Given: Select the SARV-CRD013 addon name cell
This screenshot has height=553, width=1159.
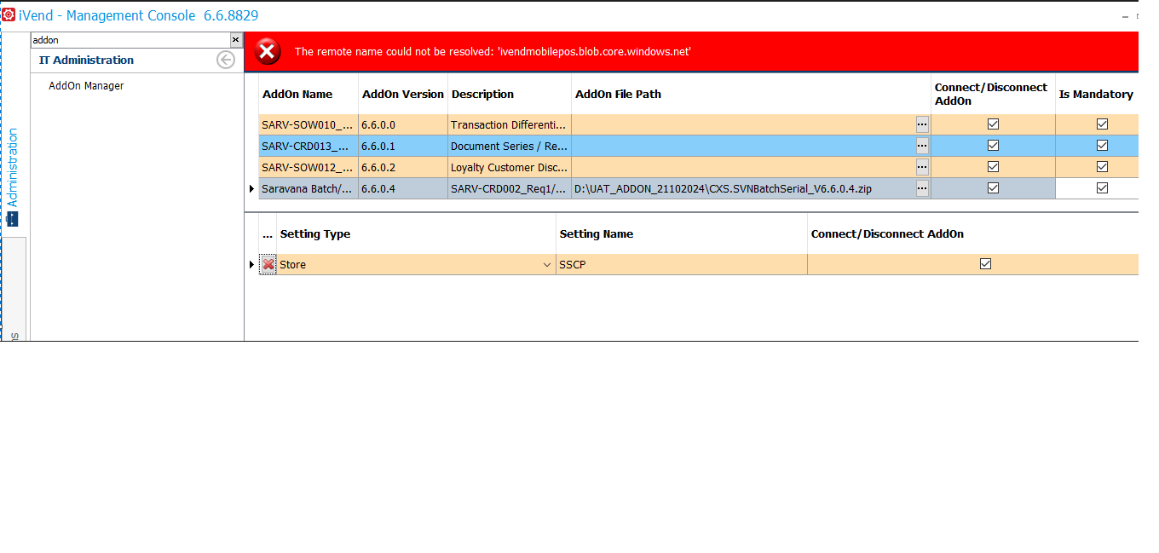Looking at the screenshot, I should pos(308,146).
